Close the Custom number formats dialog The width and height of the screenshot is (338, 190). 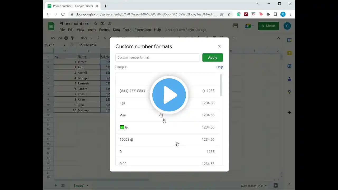[219, 46]
